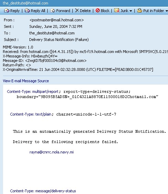Open the Put in Folder dropdown arrow
Viewport: 168px width, 194px height.
click(x=167, y=11)
